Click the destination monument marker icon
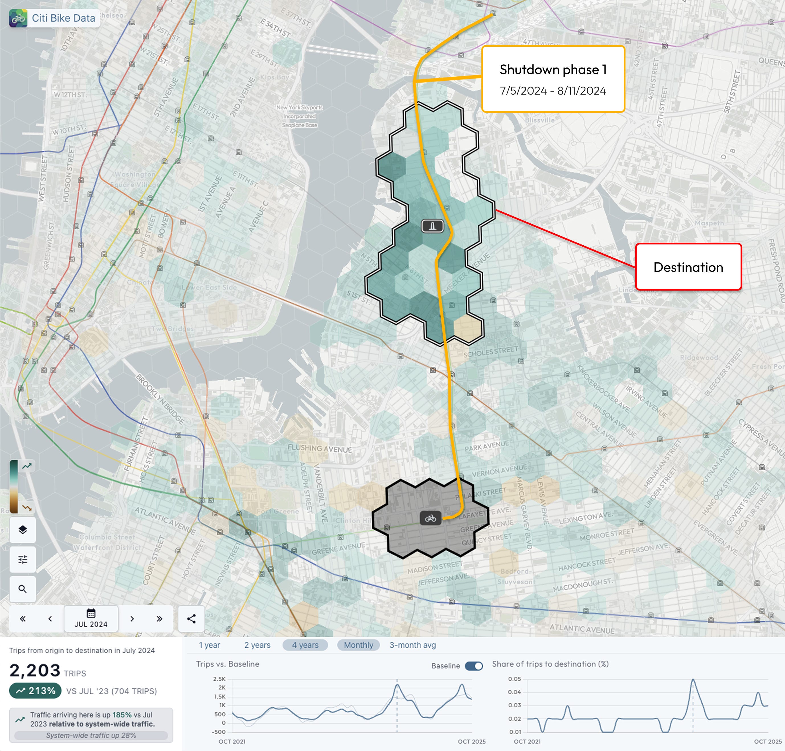The image size is (785, 751). click(x=432, y=226)
